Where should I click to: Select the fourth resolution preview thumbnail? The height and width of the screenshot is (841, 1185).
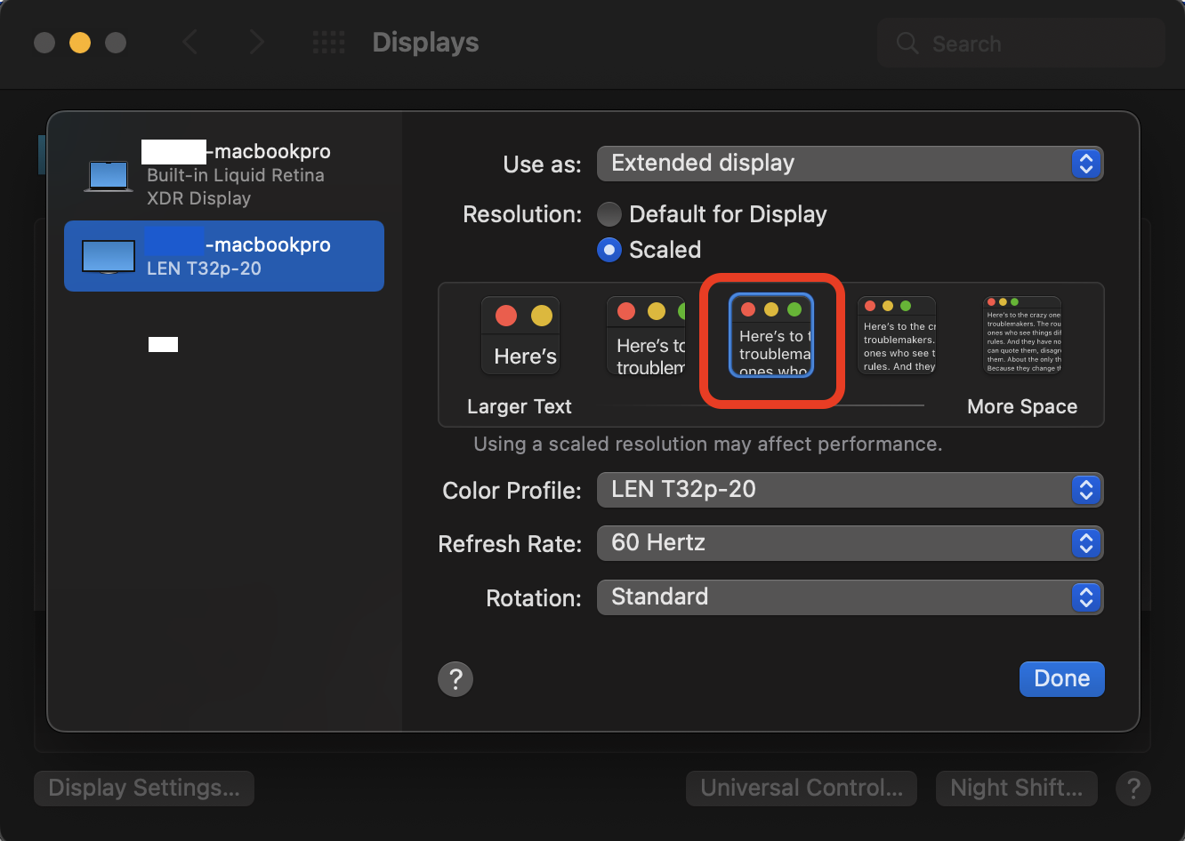pos(896,335)
